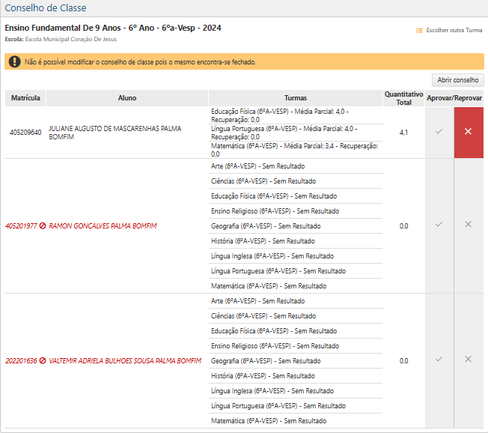Viewport: 488px width, 433px height.
Task: Select matrícula 405201977 in red
Action: 21,225
